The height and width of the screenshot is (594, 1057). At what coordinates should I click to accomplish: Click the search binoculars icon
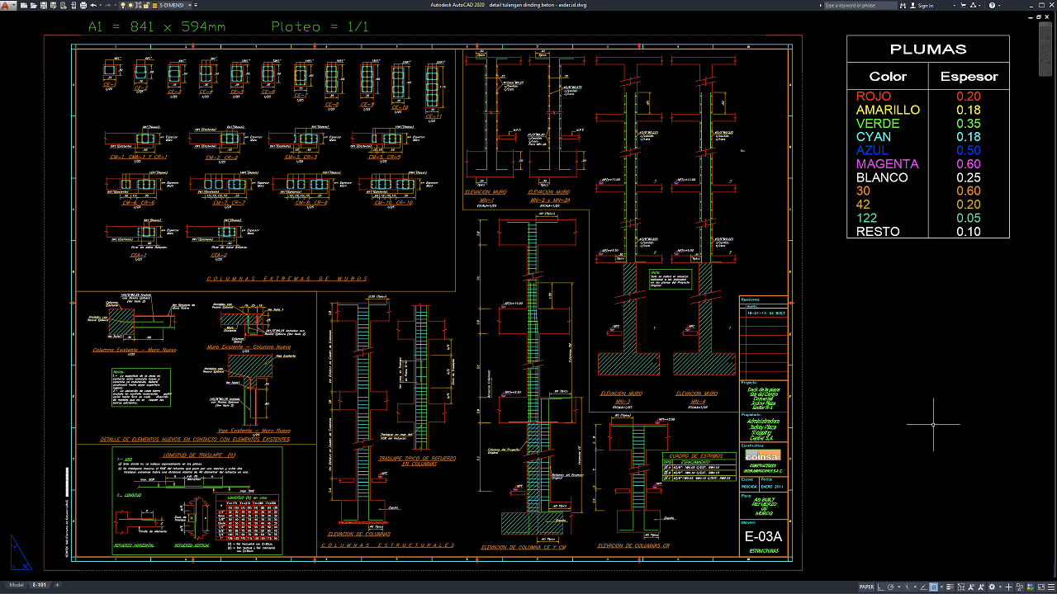(903, 5)
